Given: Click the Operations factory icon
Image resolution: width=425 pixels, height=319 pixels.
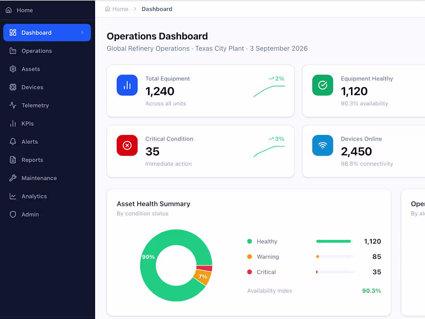Looking at the screenshot, I should (13, 51).
